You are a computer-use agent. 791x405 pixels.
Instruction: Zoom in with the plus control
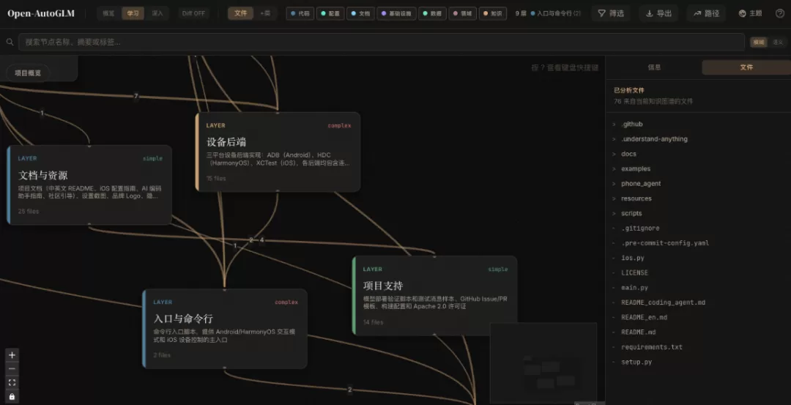(x=12, y=355)
